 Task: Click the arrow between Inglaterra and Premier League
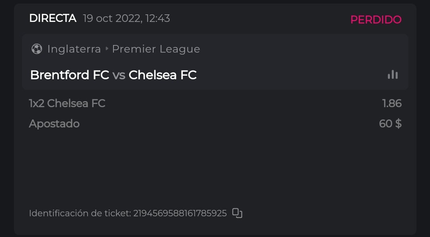click(x=107, y=49)
